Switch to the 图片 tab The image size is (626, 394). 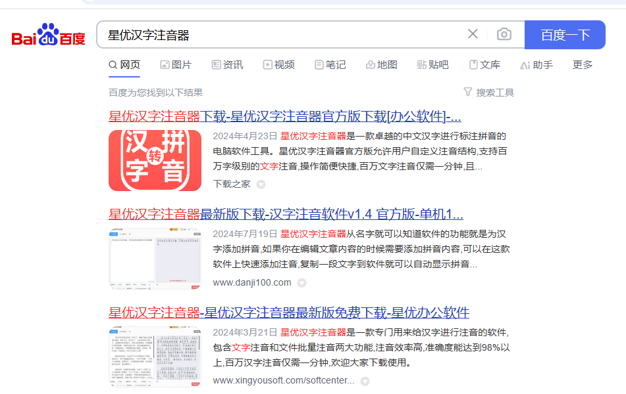click(x=176, y=65)
